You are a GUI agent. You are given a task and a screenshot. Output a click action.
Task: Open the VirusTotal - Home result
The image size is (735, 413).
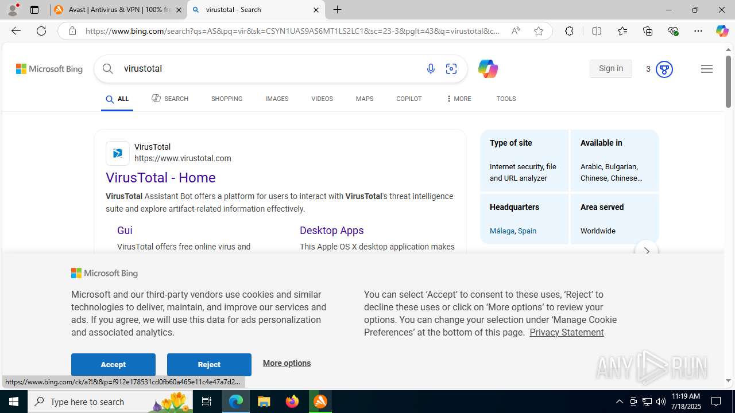161,178
